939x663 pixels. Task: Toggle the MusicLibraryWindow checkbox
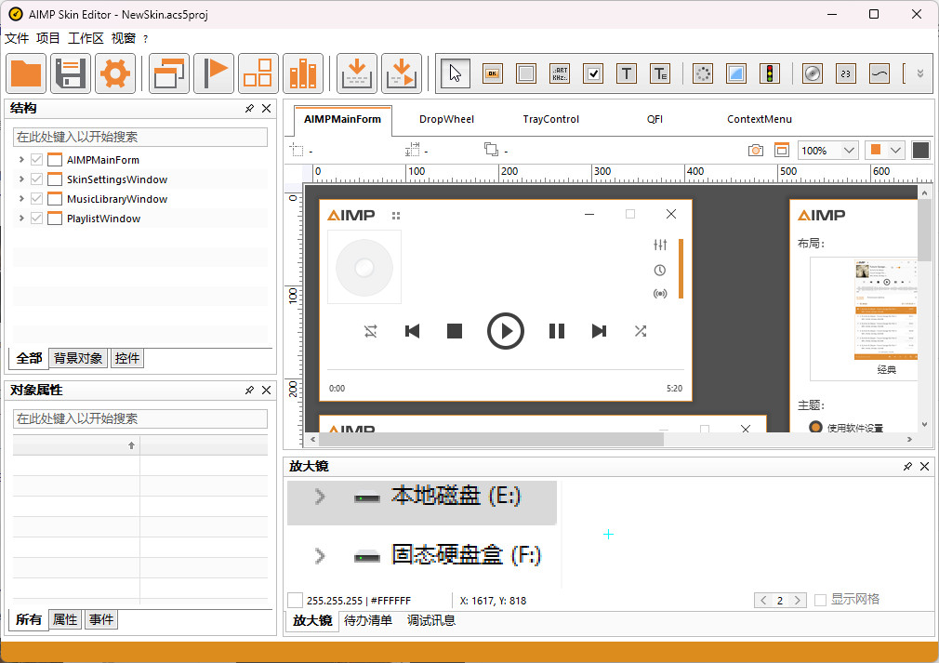tap(36, 199)
